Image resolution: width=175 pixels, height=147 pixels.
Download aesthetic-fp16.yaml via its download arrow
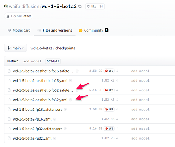pyautogui.click(x=117, y=80)
